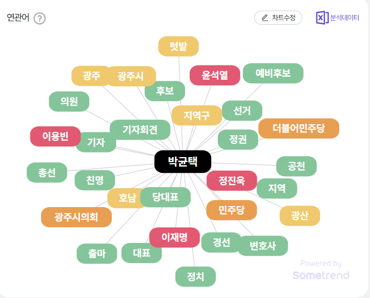The image size is (370, 298).
Task: Select the 정진욱 keyword node
Action: tap(232, 180)
